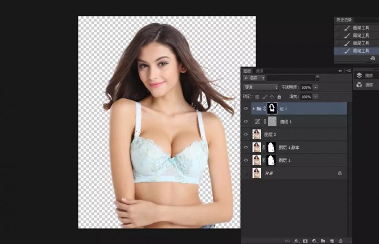Select the layer named 图层 1 副本
Image resolution: width=379 pixels, height=244 pixels.
(289, 147)
